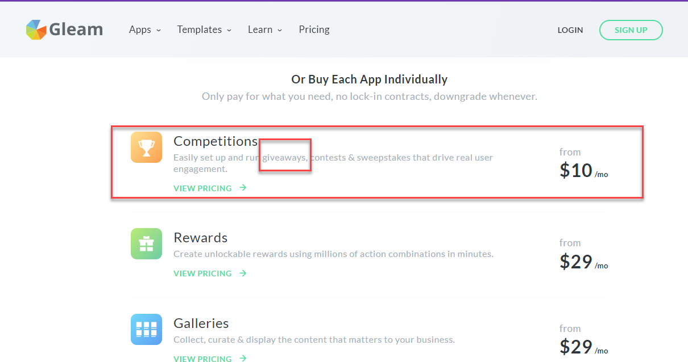Click the LOGIN link
This screenshot has width=688, height=362.
pyautogui.click(x=570, y=30)
